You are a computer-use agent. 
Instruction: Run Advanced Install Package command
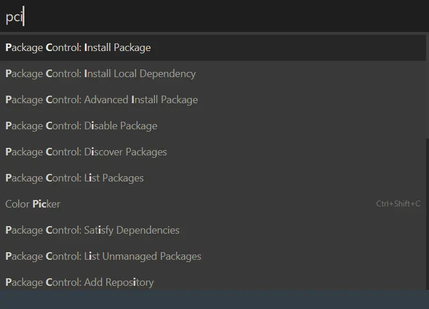(102, 100)
